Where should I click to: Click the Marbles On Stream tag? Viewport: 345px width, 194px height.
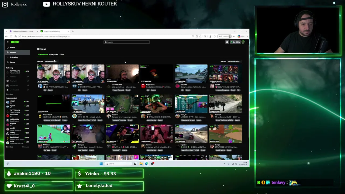pos(187,120)
